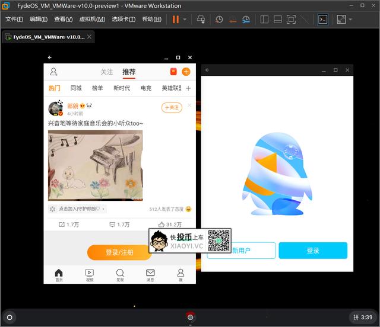Viewport: 380px width, 327px height.
Task: Click the unity mode toolbar icon
Action: 305,20
